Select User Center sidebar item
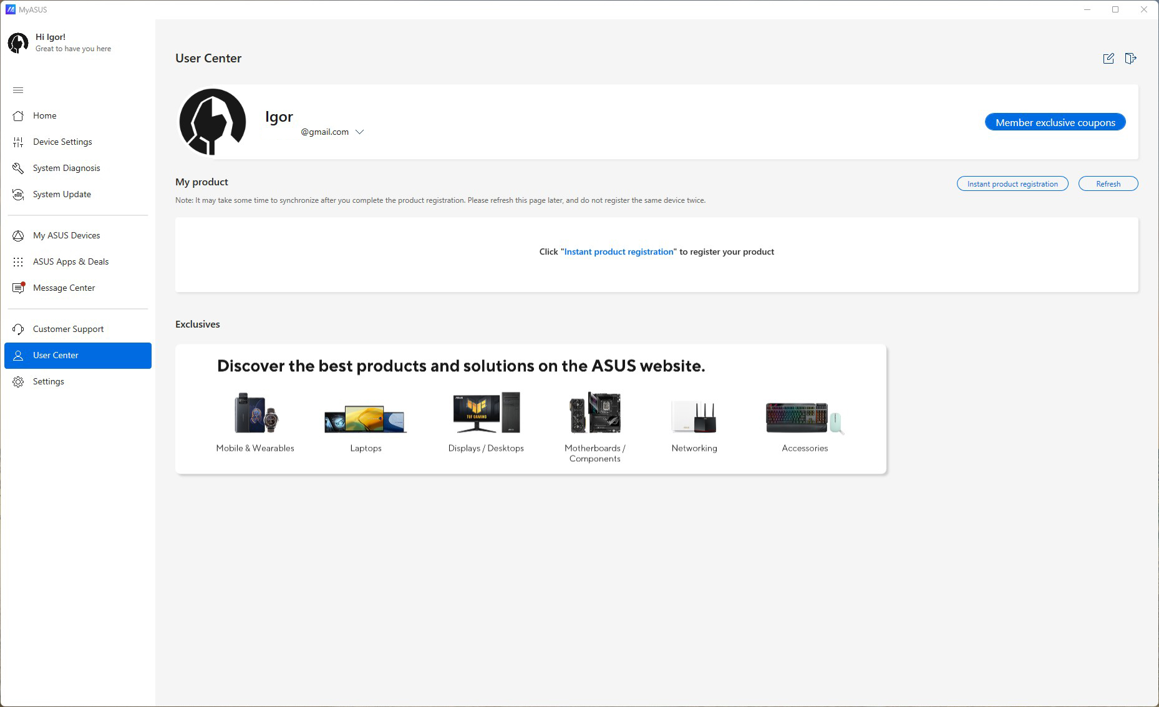Screen dimensions: 1159x707 78,355
